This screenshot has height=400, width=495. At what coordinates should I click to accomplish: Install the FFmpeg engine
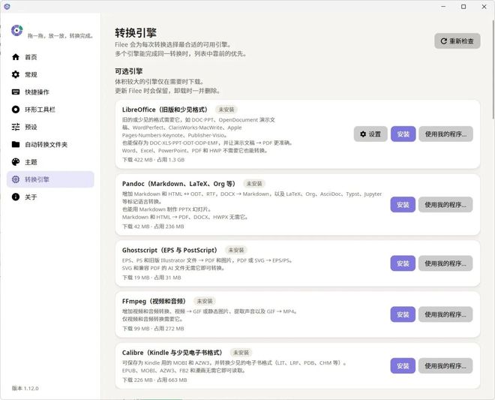point(403,314)
